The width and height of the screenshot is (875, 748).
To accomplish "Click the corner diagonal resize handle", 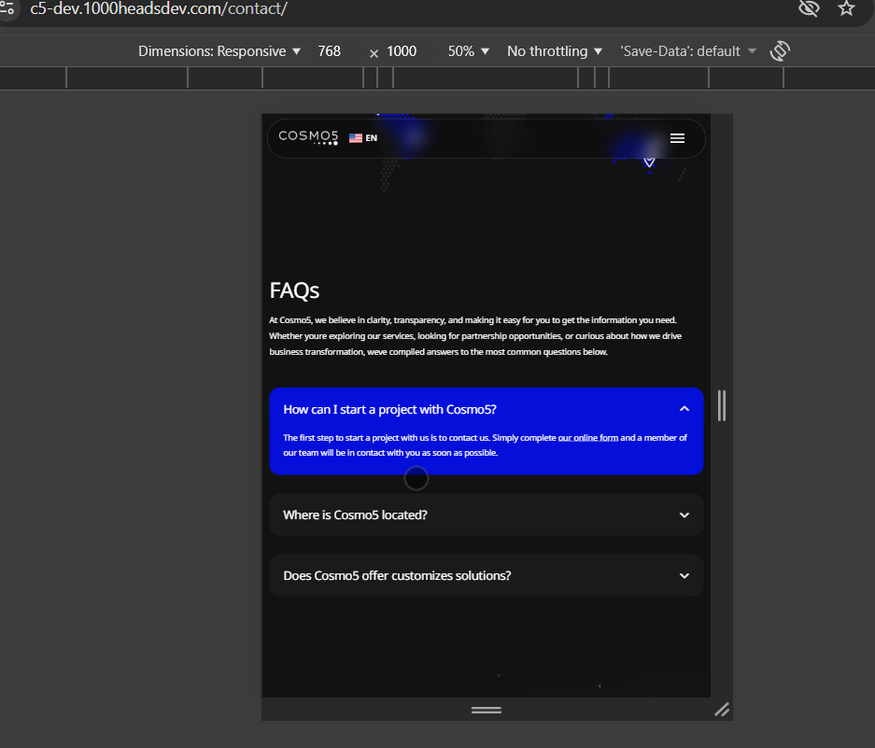I will coord(722,710).
